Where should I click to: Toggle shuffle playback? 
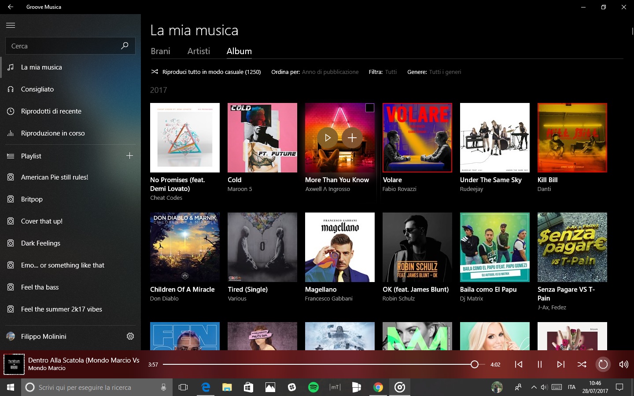click(582, 364)
